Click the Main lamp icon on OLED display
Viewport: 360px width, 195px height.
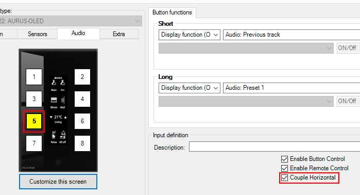point(54,83)
